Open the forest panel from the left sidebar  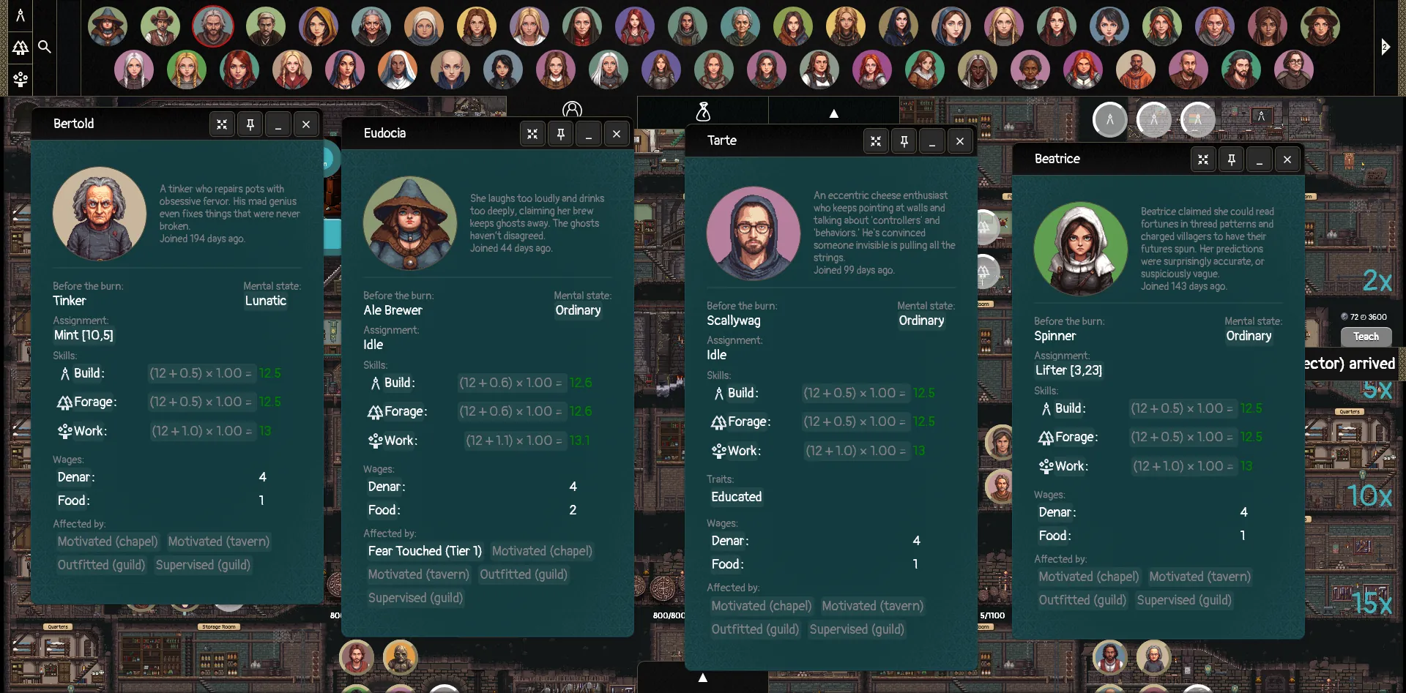(x=20, y=46)
